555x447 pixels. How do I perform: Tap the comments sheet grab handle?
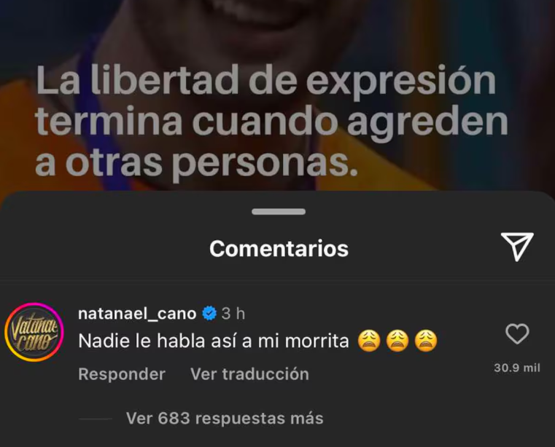pos(279,212)
